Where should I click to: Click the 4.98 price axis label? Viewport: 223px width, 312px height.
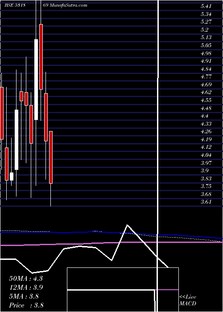(206, 53)
